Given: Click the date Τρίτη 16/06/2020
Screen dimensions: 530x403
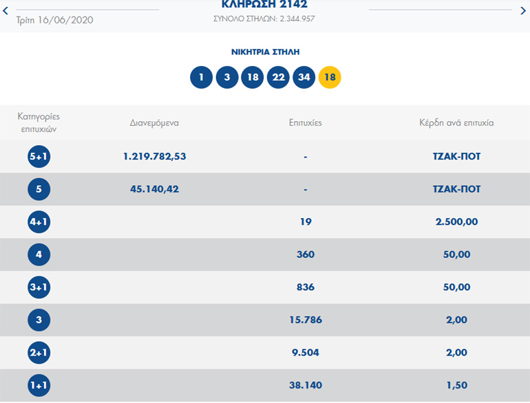Looking at the screenshot, I should (54, 19).
